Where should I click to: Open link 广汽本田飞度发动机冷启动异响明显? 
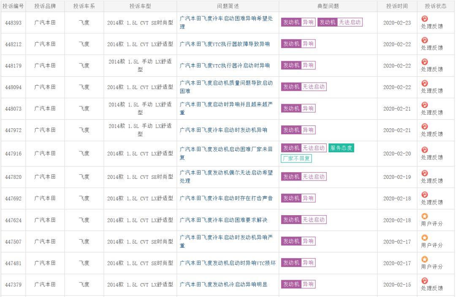coord(223,284)
